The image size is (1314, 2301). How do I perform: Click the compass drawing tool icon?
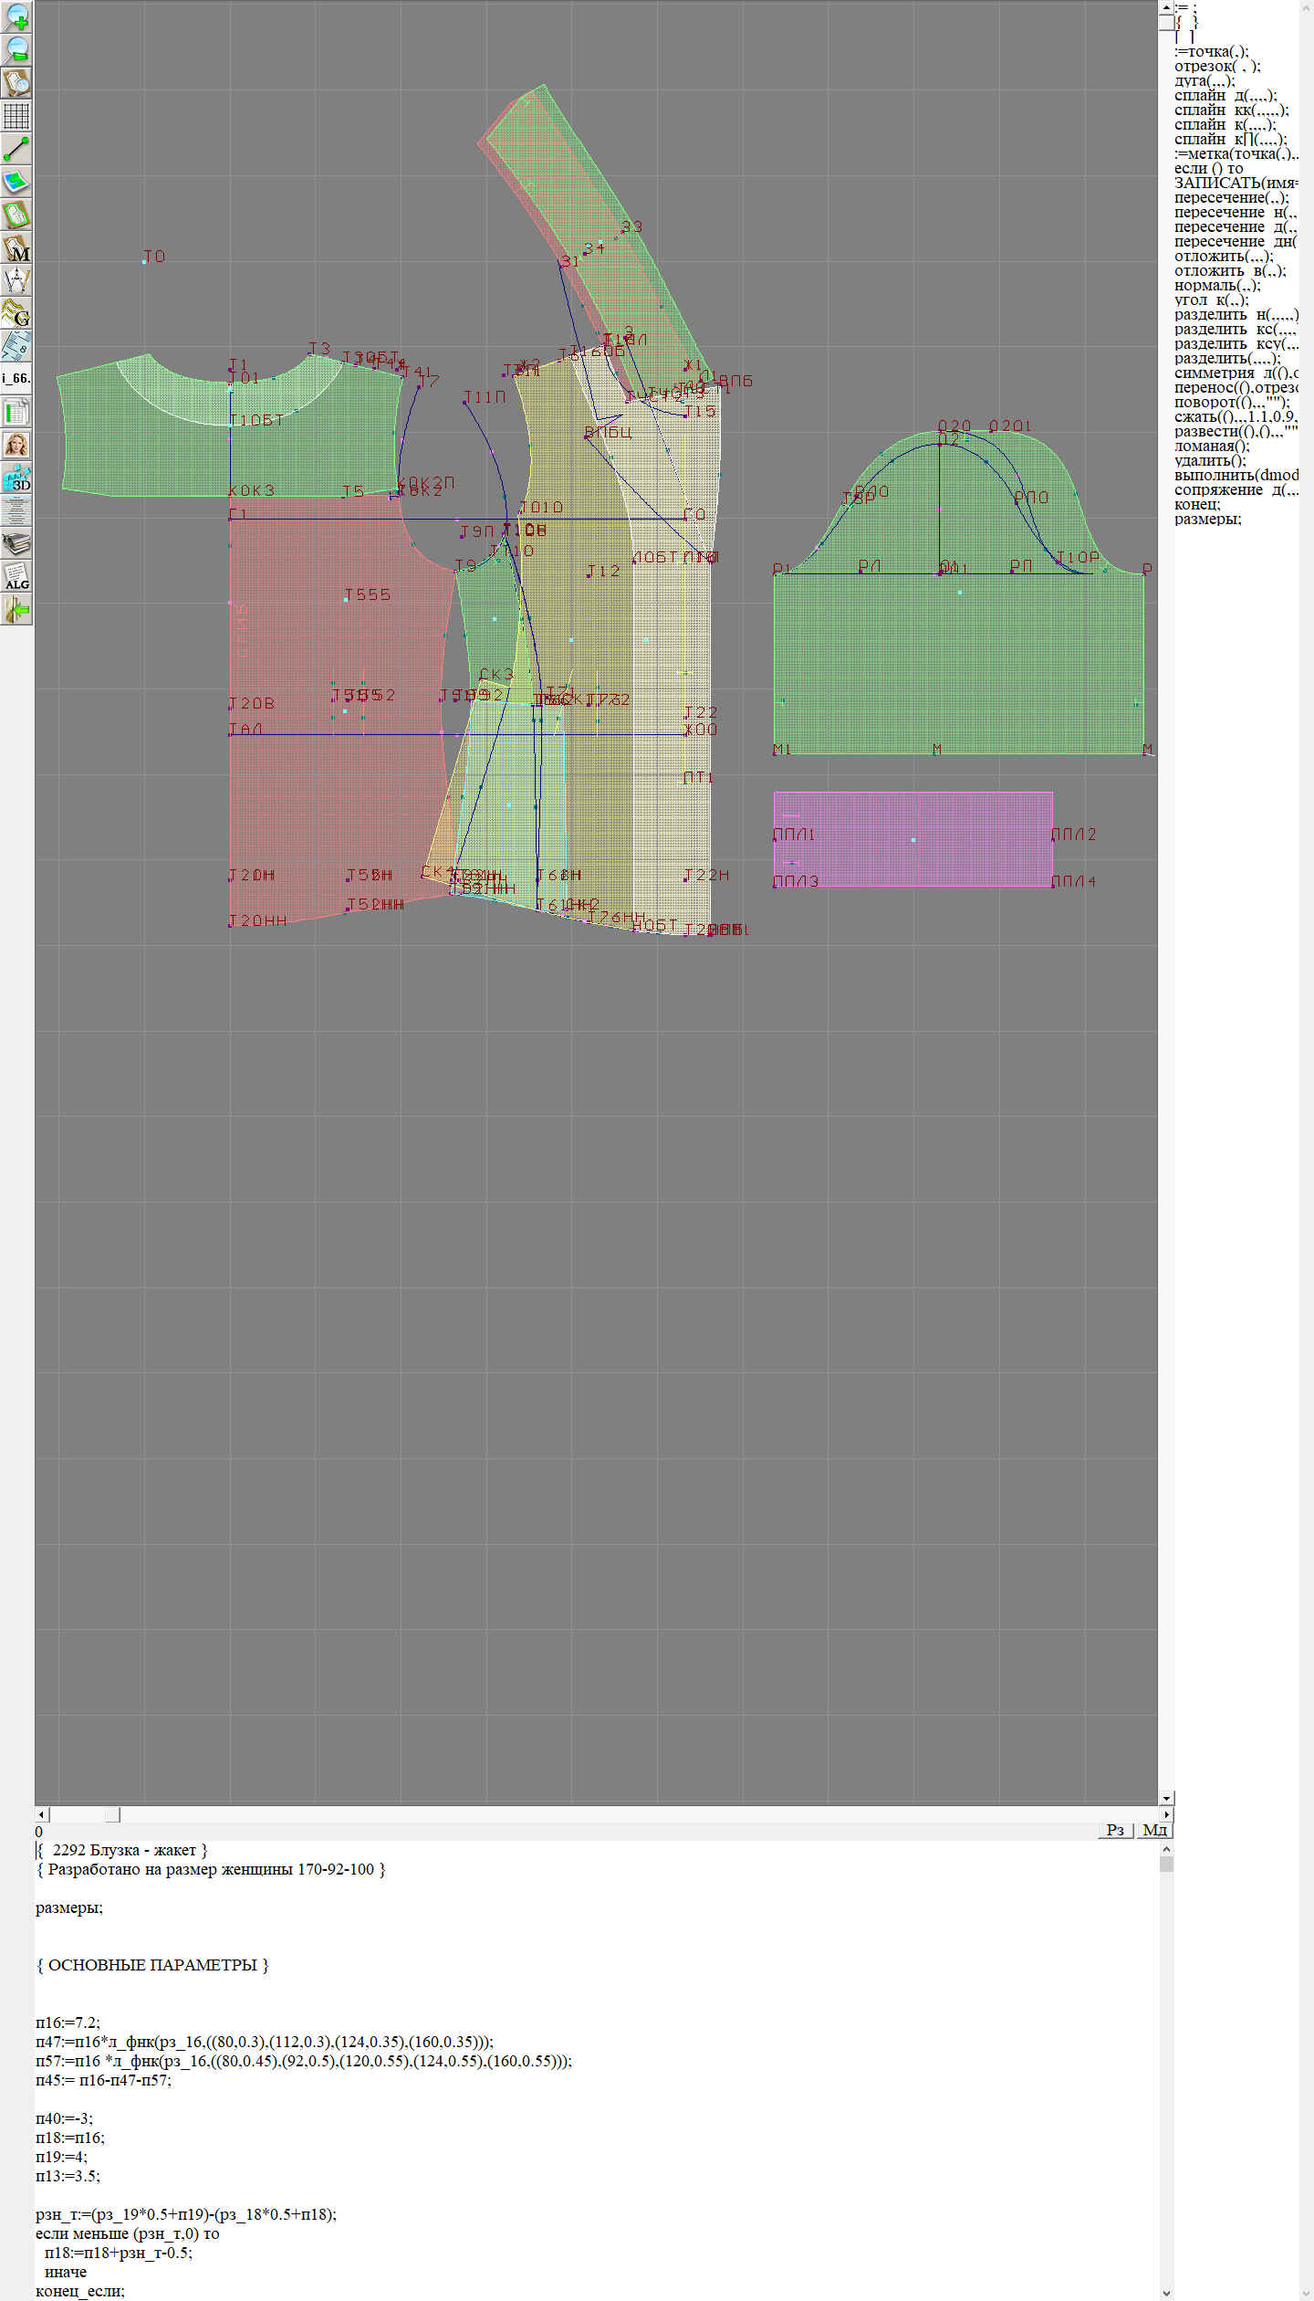[16, 280]
